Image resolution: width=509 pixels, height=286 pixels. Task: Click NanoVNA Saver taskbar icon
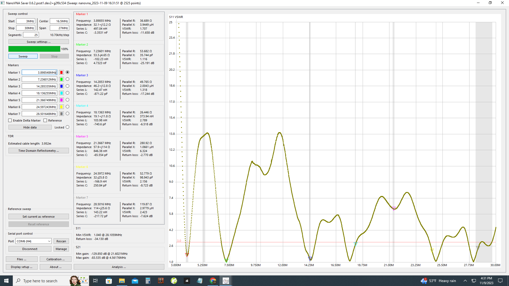click(226, 281)
